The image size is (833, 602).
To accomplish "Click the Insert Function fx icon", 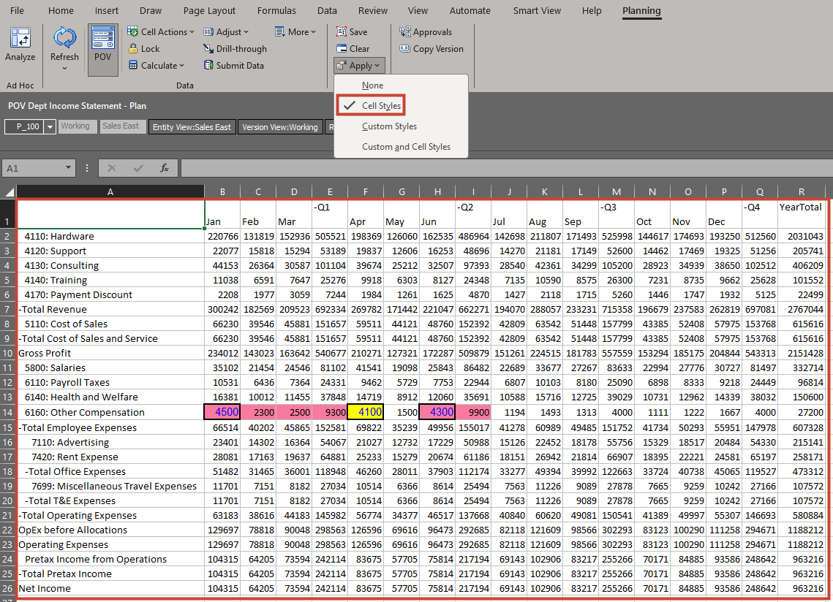I will click(x=165, y=168).
